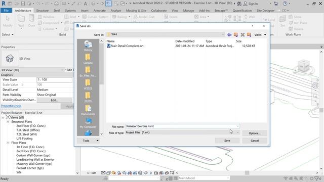Click the Save button

click(227, 141)
